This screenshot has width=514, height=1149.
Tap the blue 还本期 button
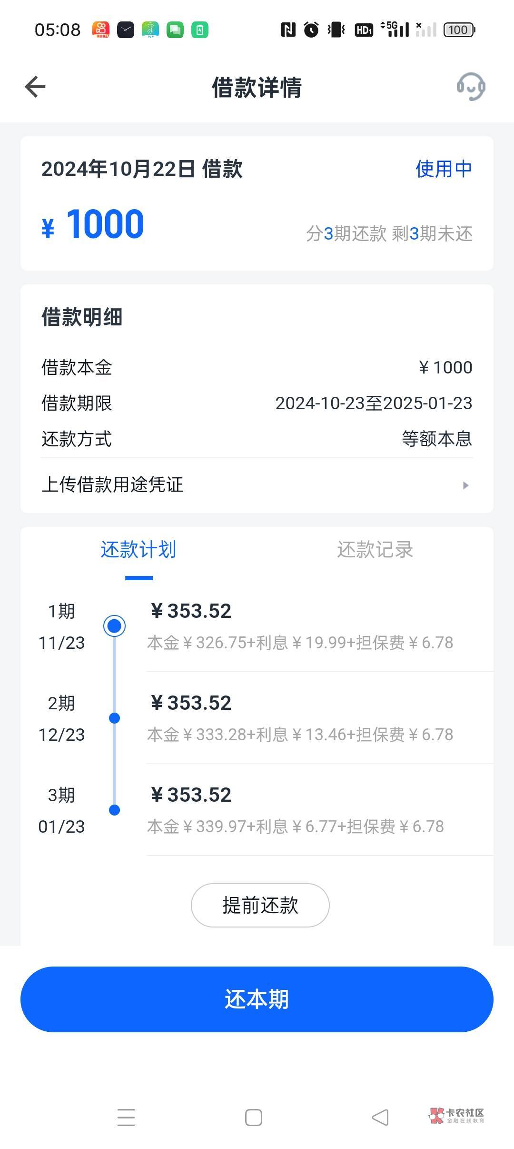click(x=257, y=999)
